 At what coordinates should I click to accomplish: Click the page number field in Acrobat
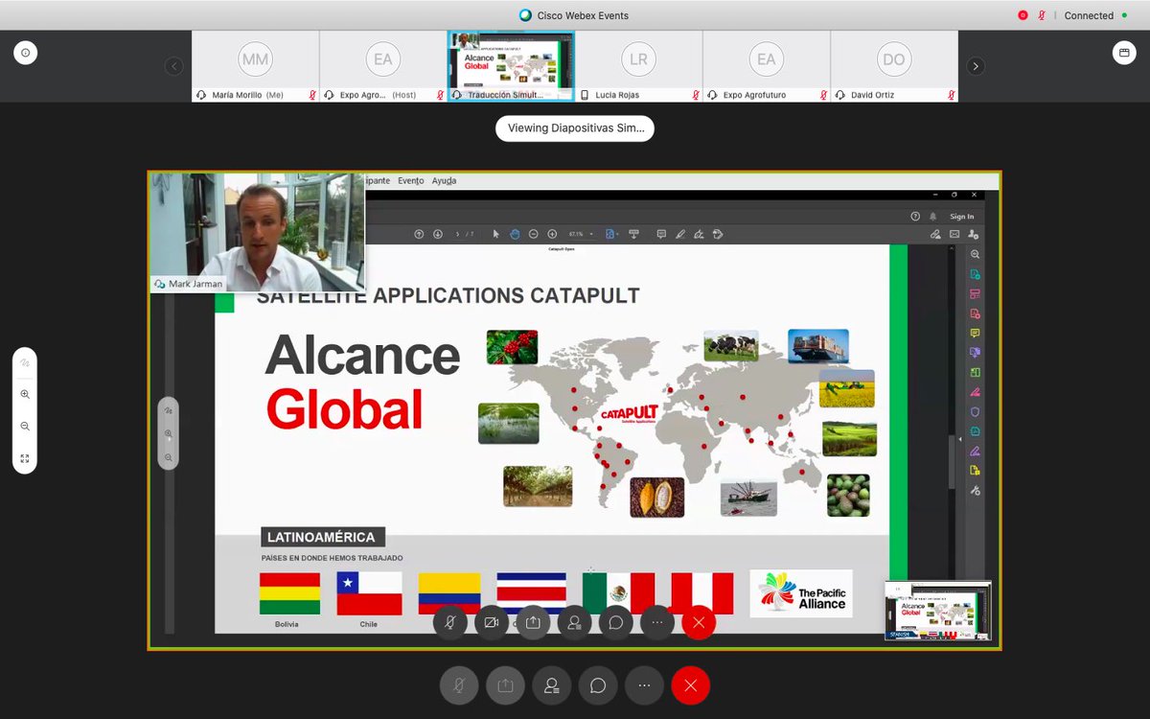coord(458,234)
